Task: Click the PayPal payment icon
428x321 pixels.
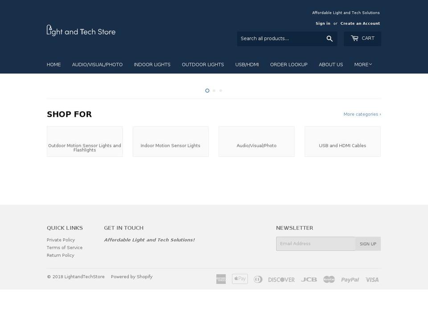Action: click(x=350, y=280)
